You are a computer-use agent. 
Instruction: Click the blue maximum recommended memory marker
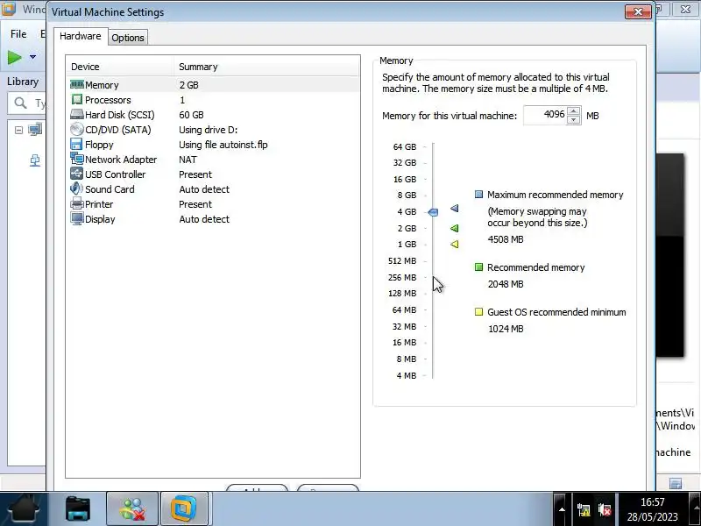454,208
